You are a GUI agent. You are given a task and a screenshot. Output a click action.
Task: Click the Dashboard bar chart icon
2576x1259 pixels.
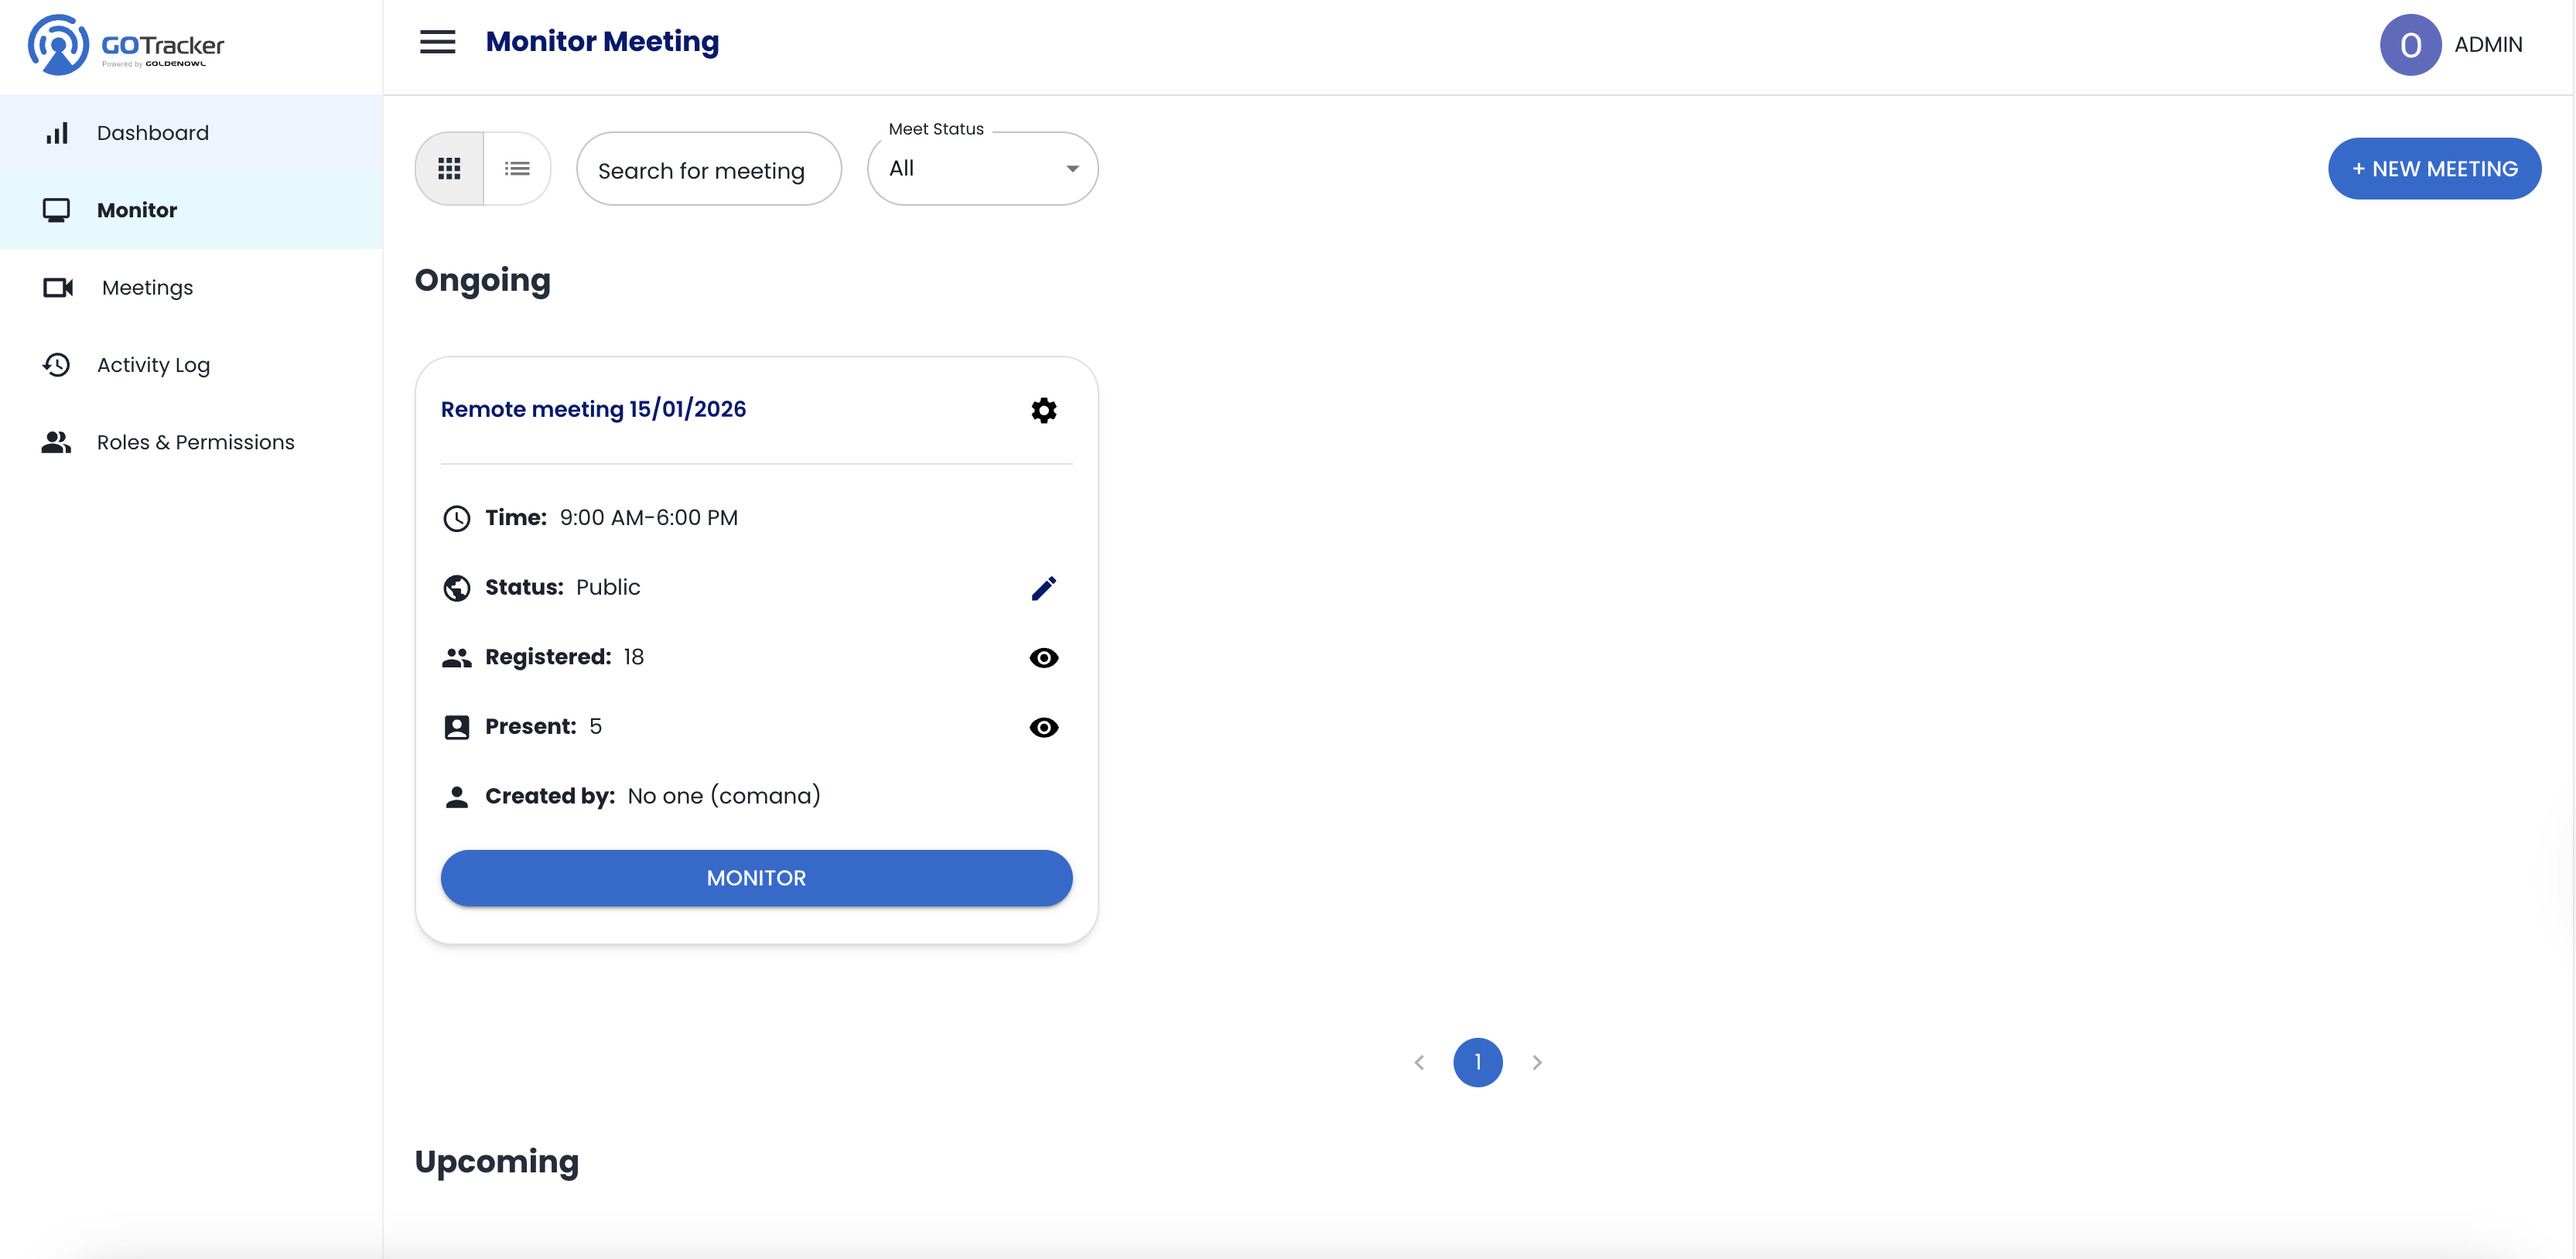[57, 132]
